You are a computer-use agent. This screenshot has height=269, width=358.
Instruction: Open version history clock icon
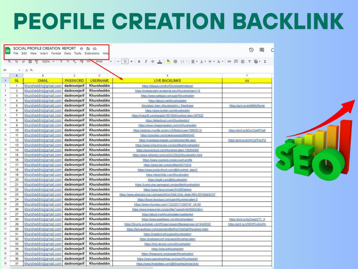point(251,50)
